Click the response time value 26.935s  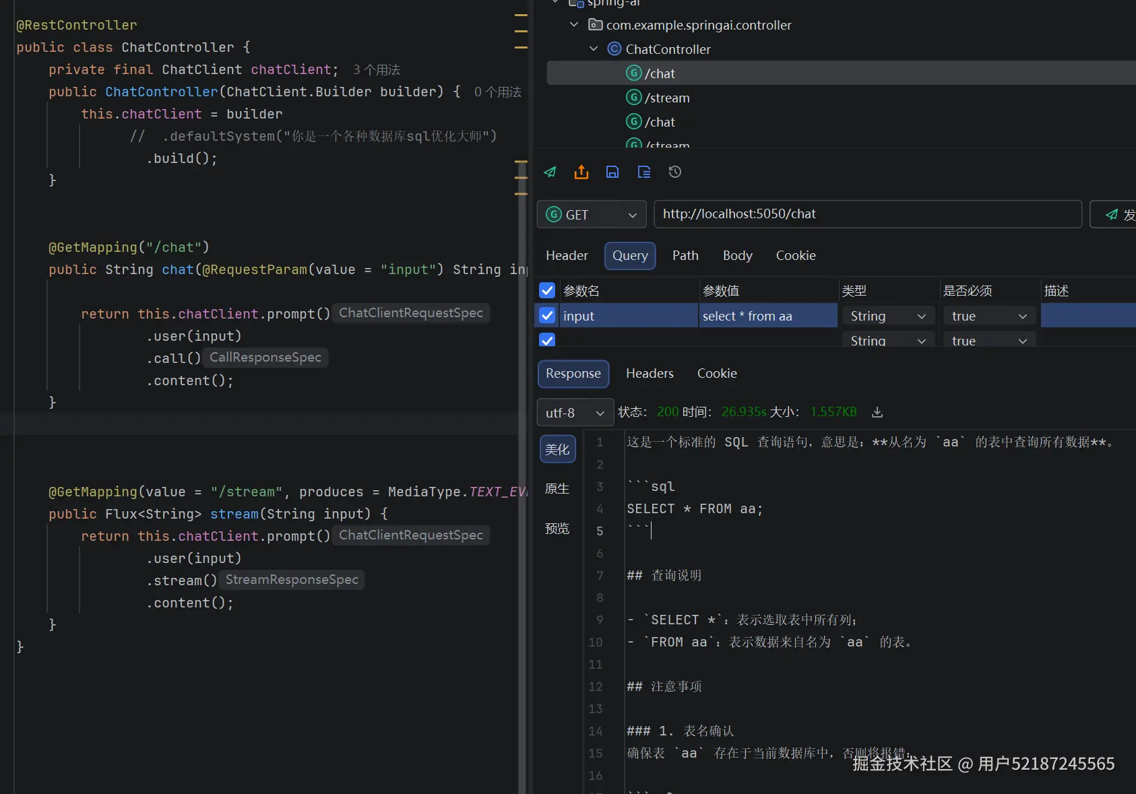point(744,412)
